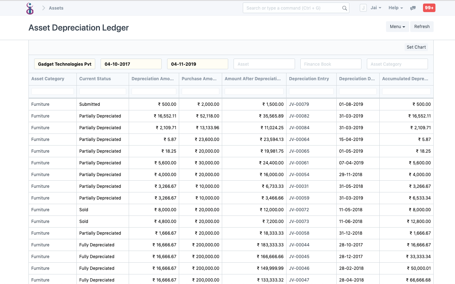Viewport: 455px width, 284px height.
Task: Click the breadcrumb chevron before Assets
Action: click(43, 8)
